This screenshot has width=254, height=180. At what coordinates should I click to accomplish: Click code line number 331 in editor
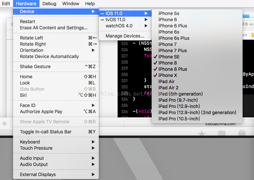[x=125, y=81]
